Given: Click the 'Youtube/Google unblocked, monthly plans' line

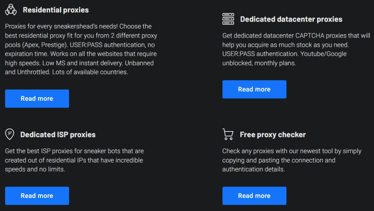Looking at the screenshot, I should pos(285,58).
